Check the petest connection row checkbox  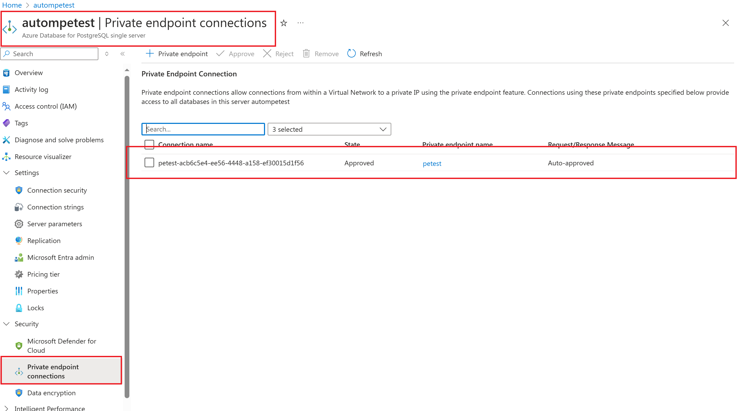(x=149, y=163)
